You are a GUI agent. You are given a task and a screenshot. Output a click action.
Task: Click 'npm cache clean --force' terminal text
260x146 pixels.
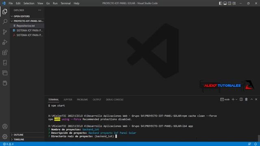tap(199, 116)
